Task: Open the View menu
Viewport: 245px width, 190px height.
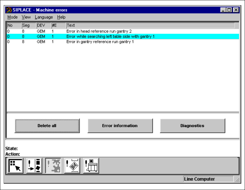Action: [x=26, y=17]
